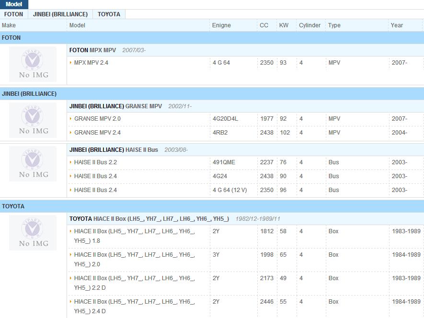Open the HIACE II Box 2.0 link
Image resolution: width=424 pixels, height=318 pixels.
click(134, 259)
